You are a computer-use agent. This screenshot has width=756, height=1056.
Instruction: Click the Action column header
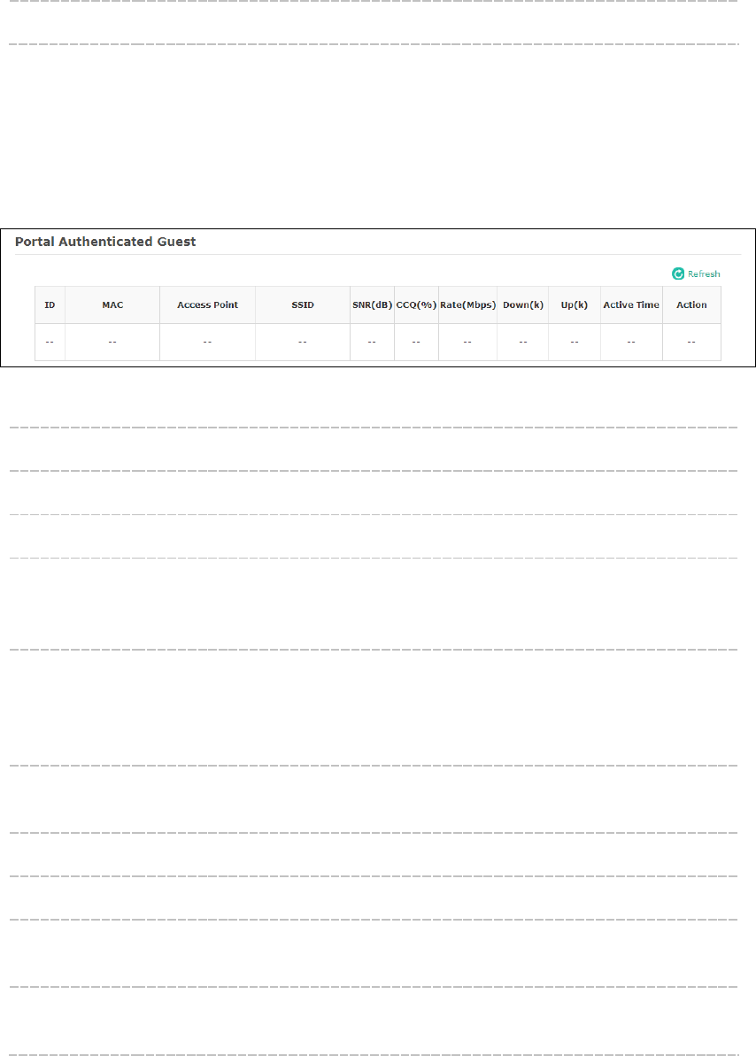691,305
